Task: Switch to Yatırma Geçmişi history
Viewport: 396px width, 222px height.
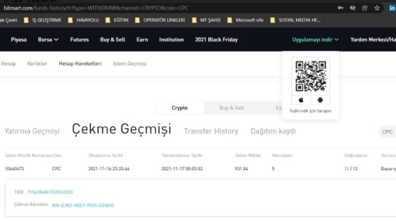Action: click(32, 131)
